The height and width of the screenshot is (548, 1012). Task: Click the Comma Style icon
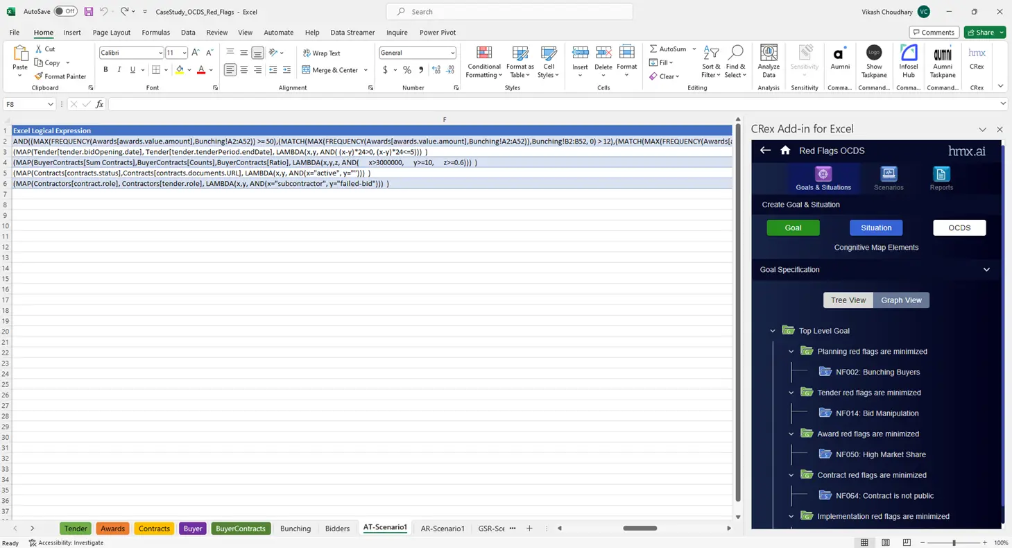coord(421,70)
